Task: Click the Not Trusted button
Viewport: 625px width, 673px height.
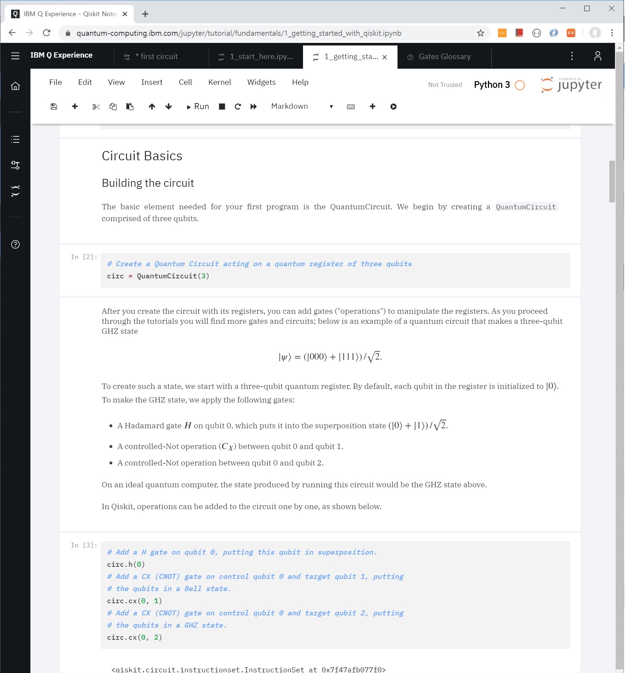Action: [x=445, y=85]
